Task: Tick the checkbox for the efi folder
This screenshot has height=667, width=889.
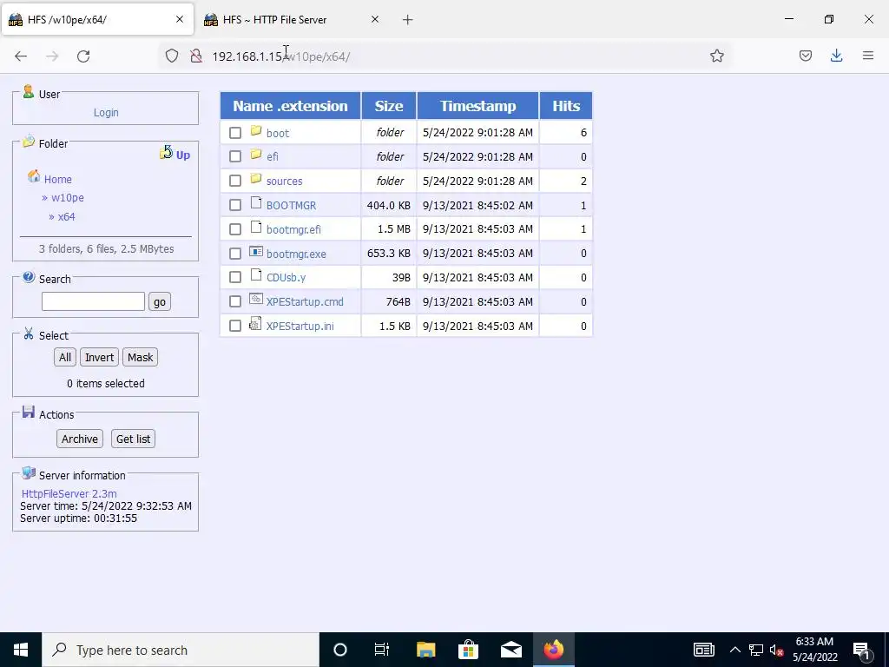Action: (x=235, y=156)
